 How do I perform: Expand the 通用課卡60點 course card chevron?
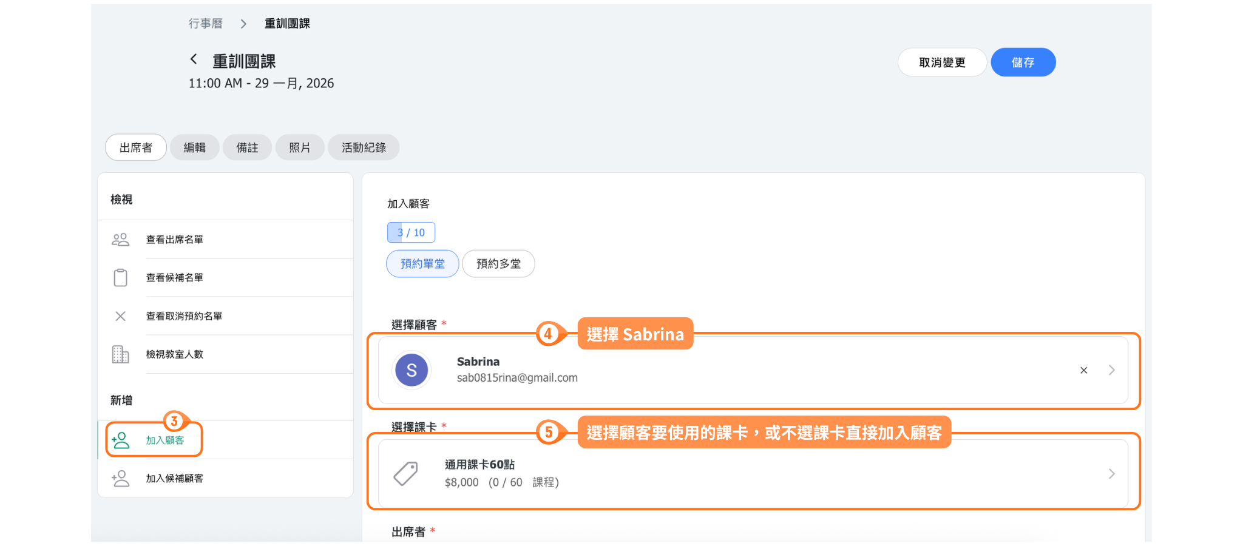(x=1111, y=474)
